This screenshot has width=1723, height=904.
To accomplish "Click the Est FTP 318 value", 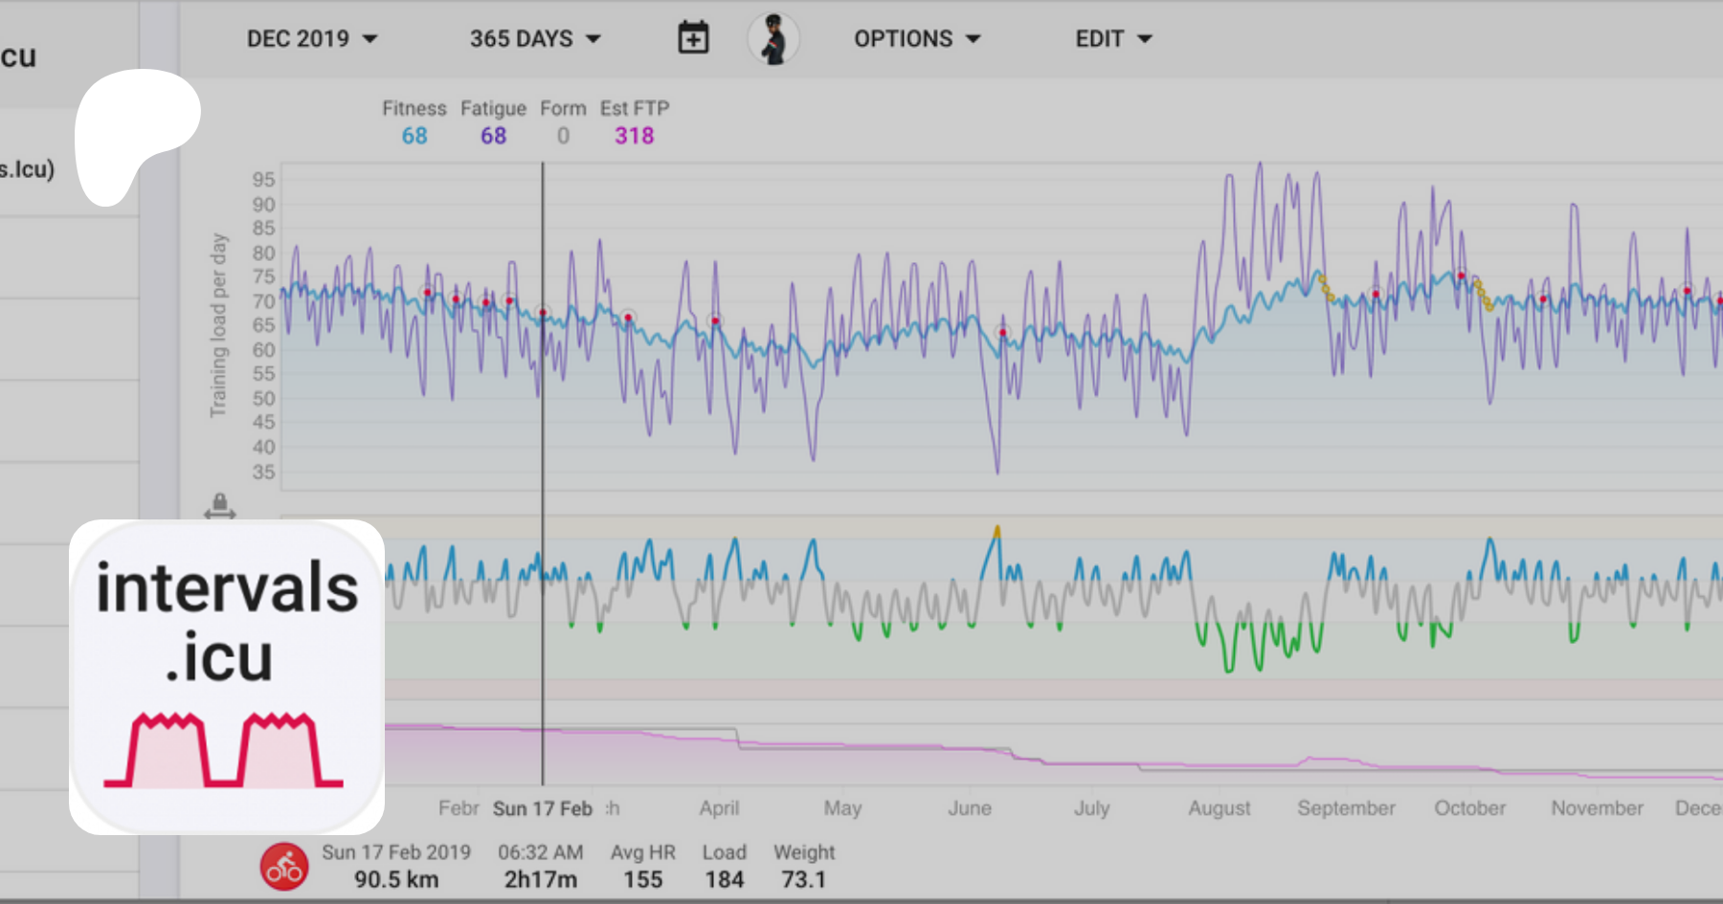I will (x=634, y=136).
